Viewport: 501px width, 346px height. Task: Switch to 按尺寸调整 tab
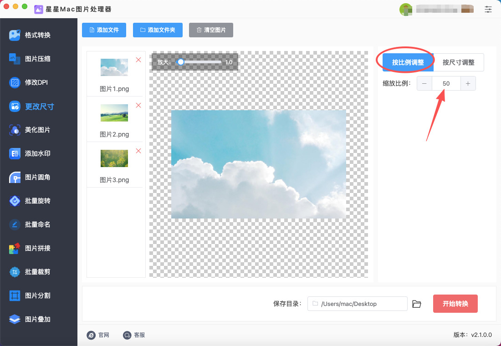(x=459, y=62)
